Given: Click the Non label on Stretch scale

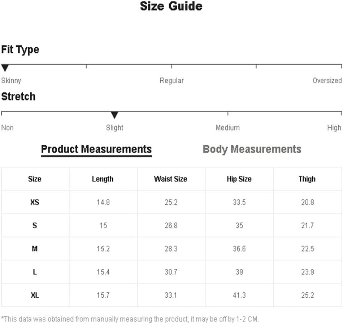Looking at the screenshot, I should click(x=8, y=128).
